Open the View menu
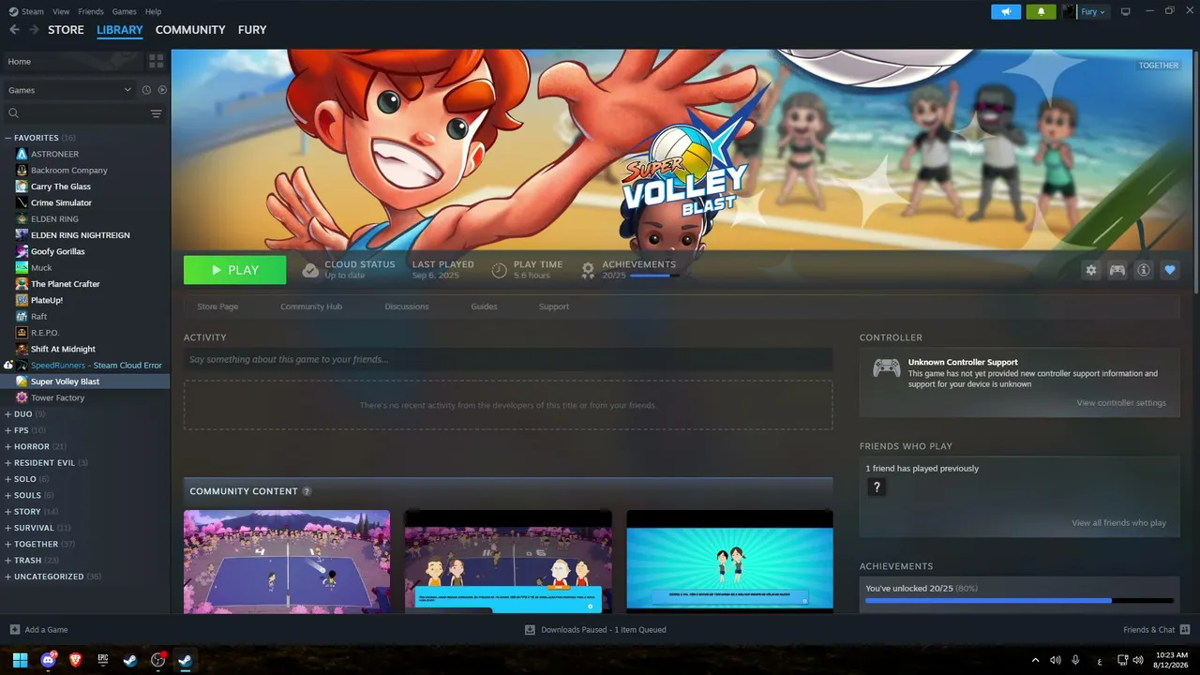Screen dimensions: 1200x675 point(61,11)
